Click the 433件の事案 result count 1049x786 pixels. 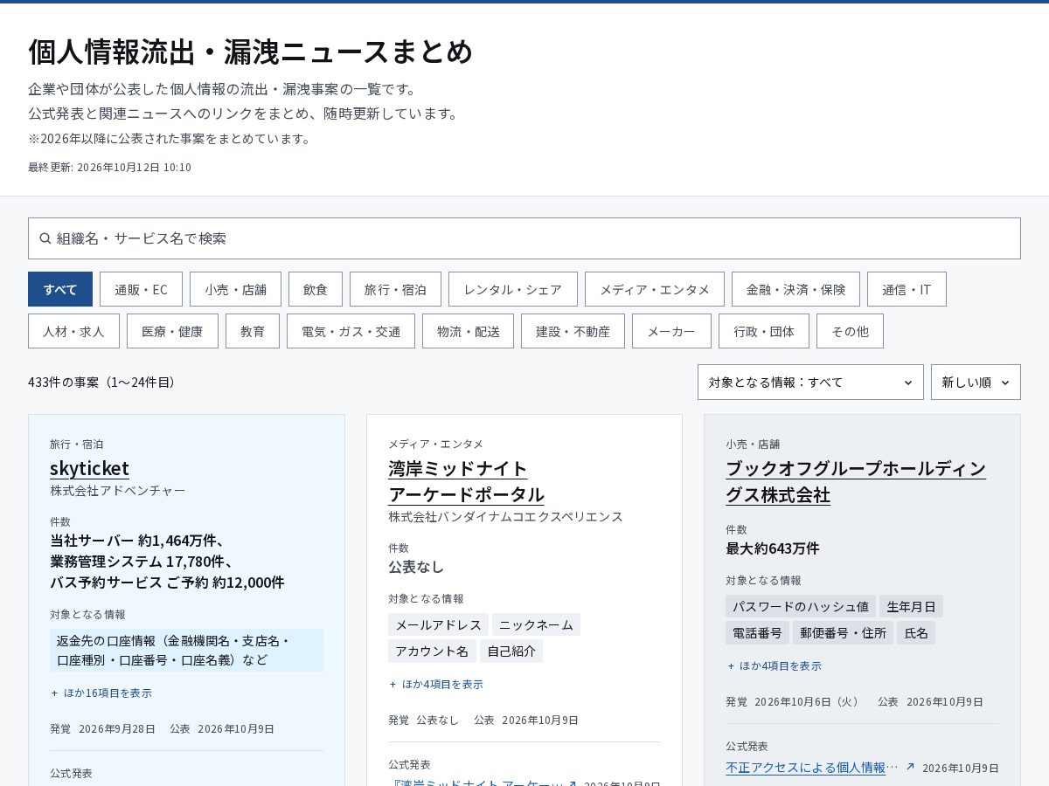101,382
